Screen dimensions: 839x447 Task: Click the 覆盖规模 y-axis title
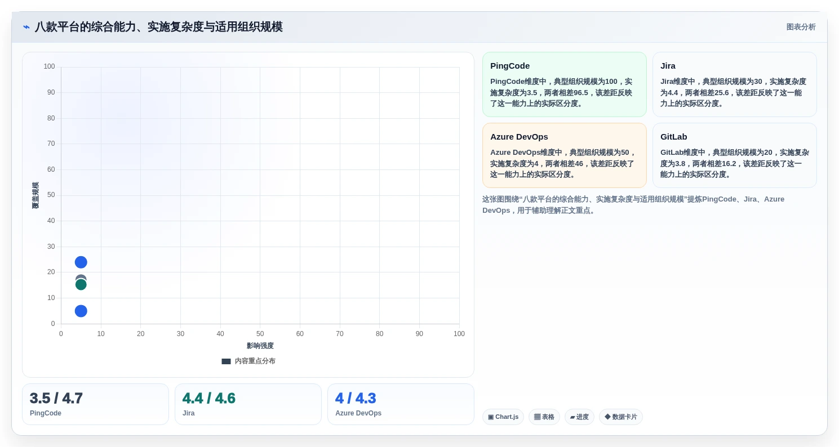pyautogui.click(x=35, y=195)
